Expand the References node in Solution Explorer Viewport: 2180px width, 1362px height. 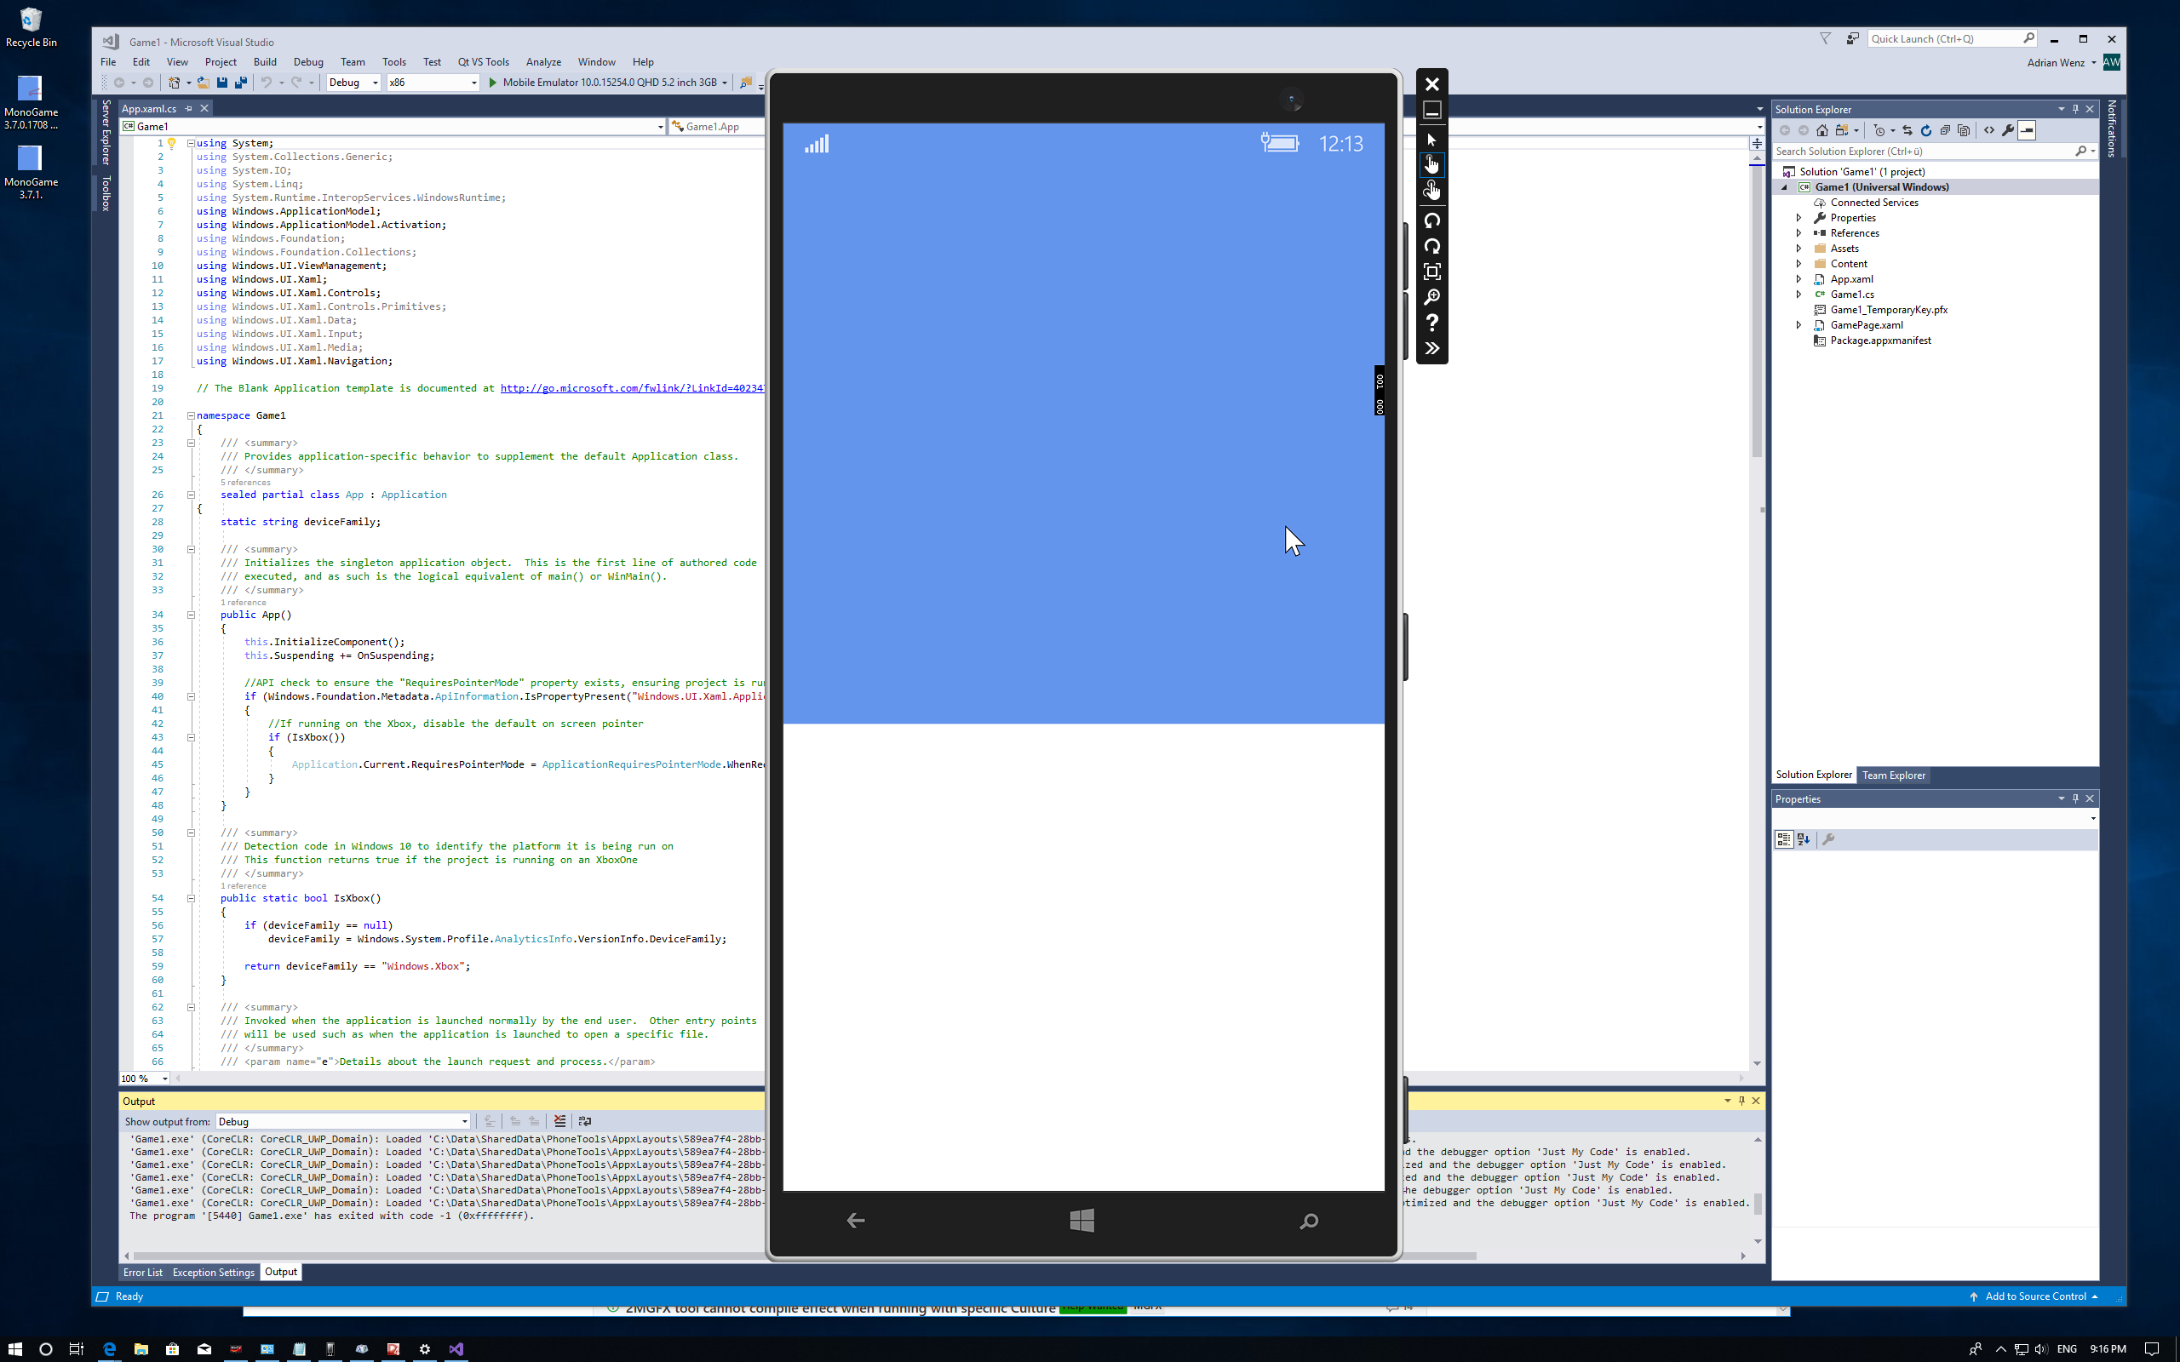click(x=1798, y=232)
